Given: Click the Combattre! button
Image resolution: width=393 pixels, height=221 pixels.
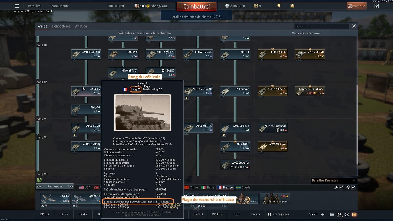Looking at the screenshot, I should coord(196,6).
